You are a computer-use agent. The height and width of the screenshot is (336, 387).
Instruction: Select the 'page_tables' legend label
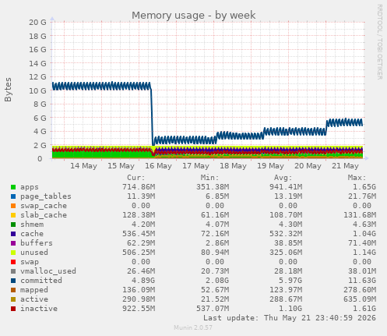[x=46, y=196]
